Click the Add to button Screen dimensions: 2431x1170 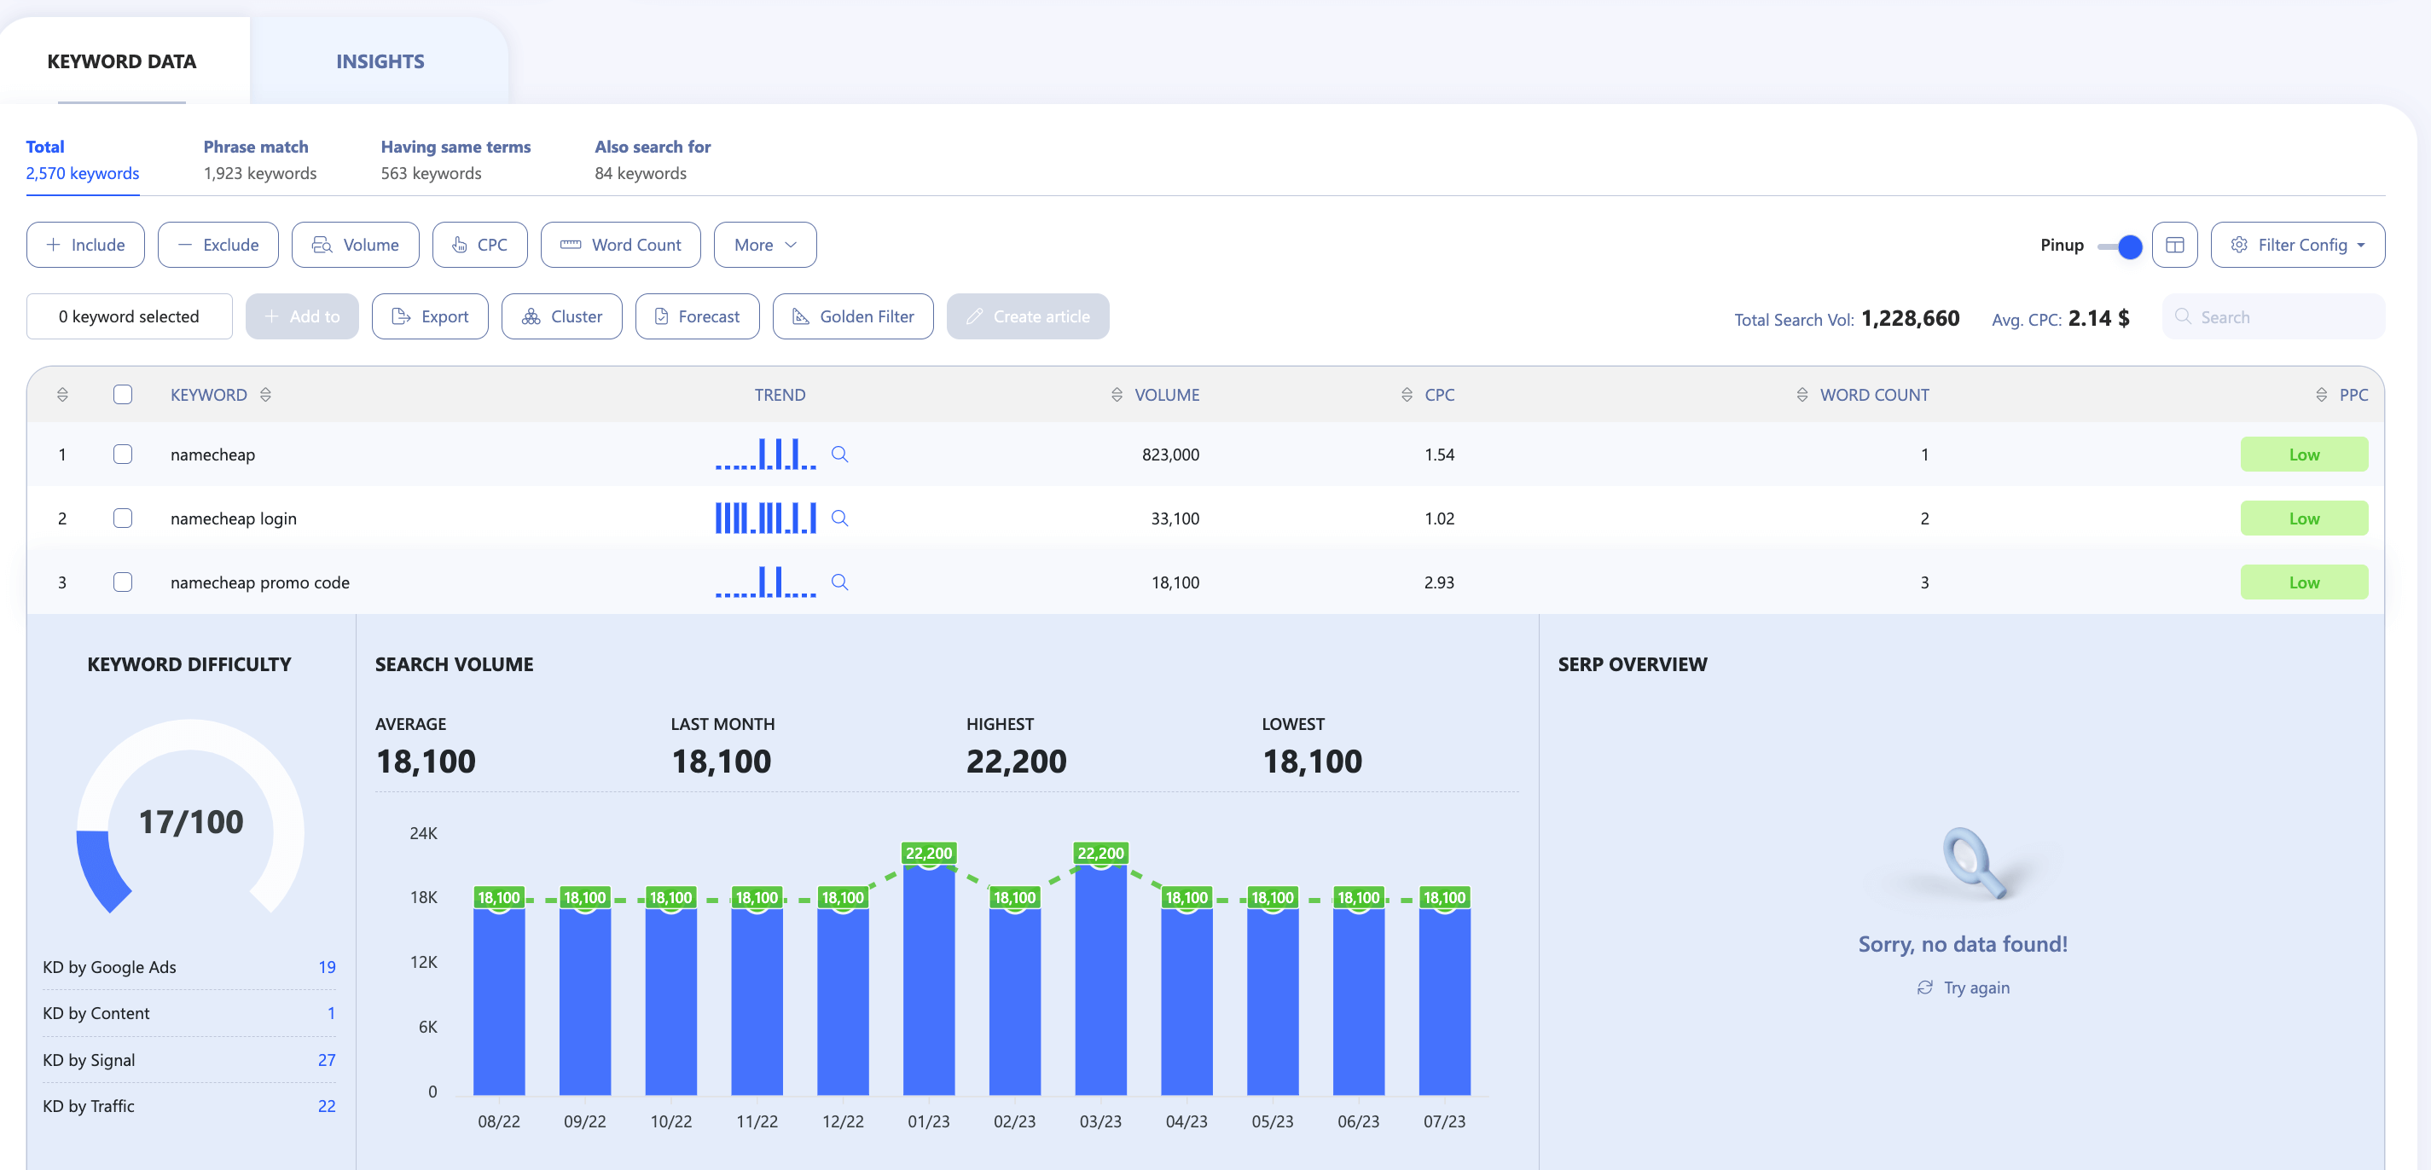point(302,316)
